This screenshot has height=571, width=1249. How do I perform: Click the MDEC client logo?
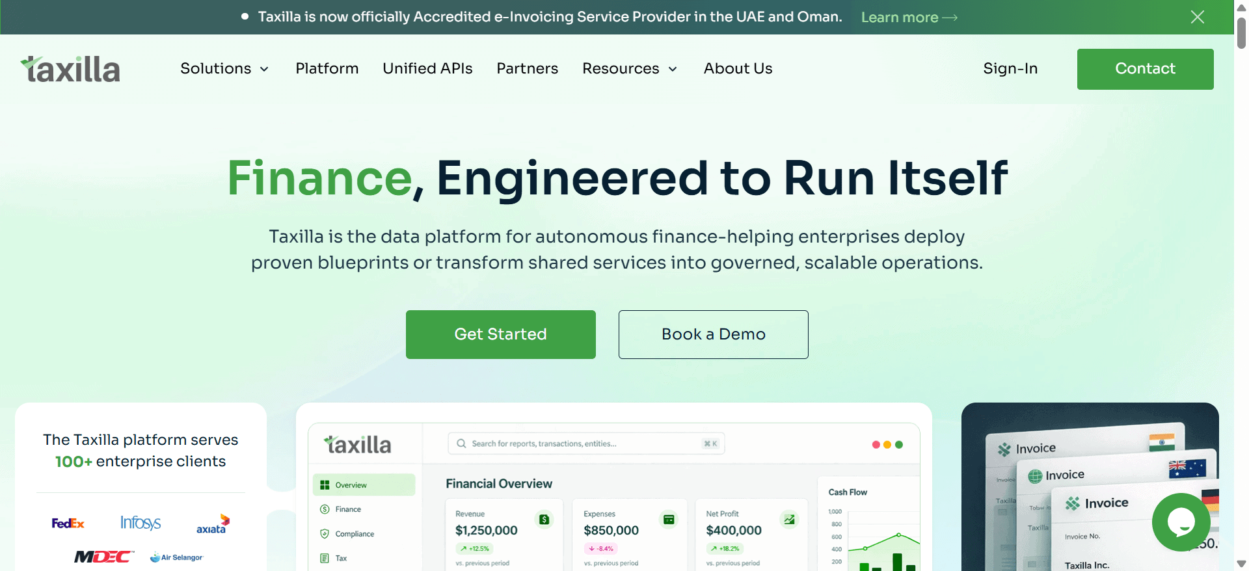(x=104, y=557)
